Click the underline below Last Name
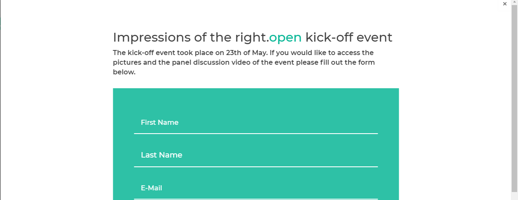Screen dimensions: 518x200 tap(256, 167)
